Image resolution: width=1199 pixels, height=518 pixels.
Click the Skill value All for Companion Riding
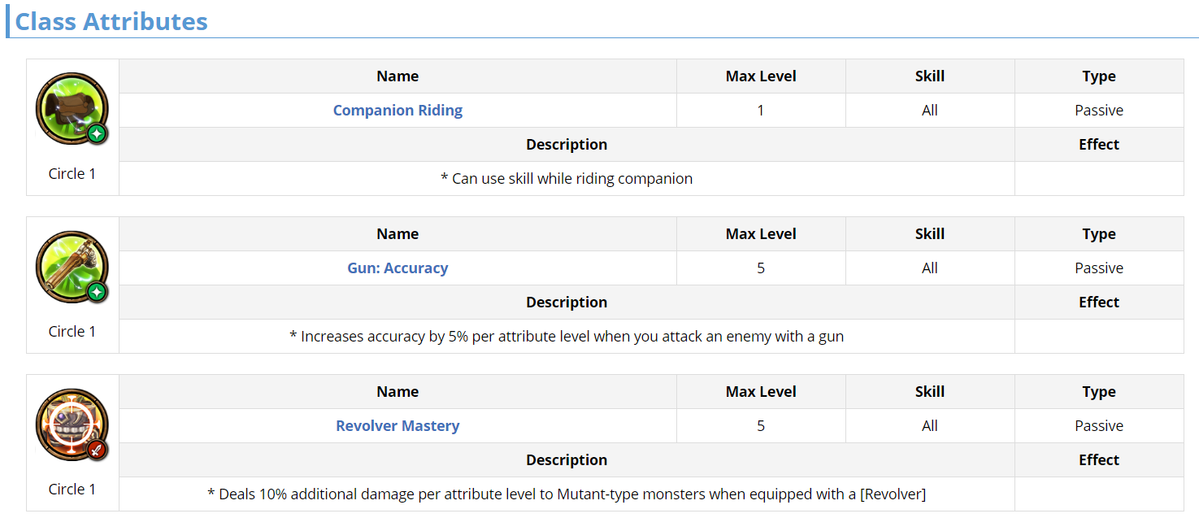[930, 111]
